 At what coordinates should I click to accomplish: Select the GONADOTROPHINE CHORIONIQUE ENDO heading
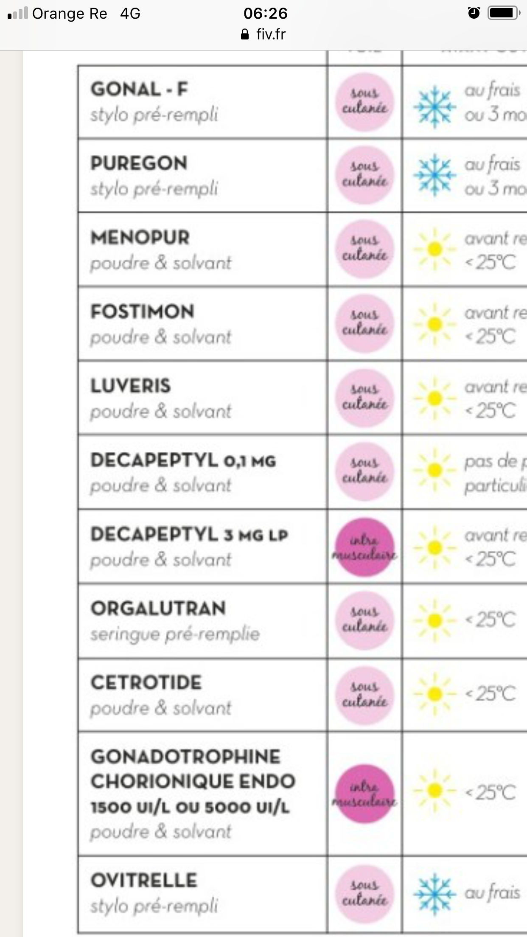click(193, 769)
